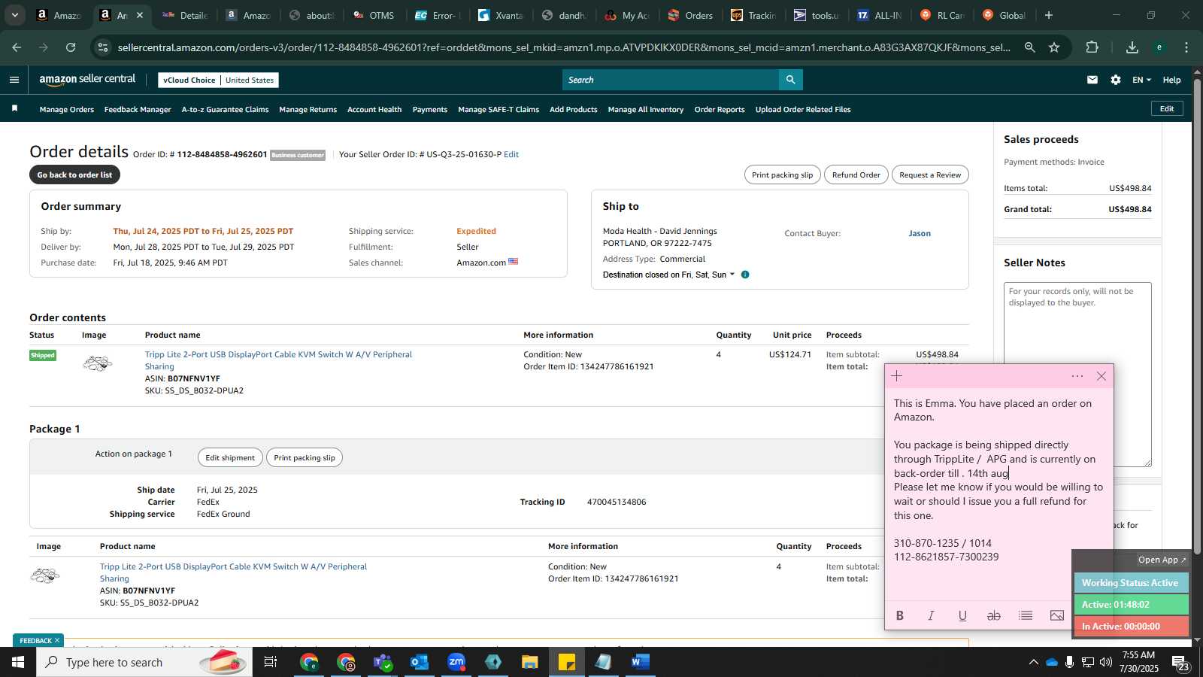Toggle bullet list in sticky note
Viewport: 1203px width, 677px height.
(x=1026, y=615)
